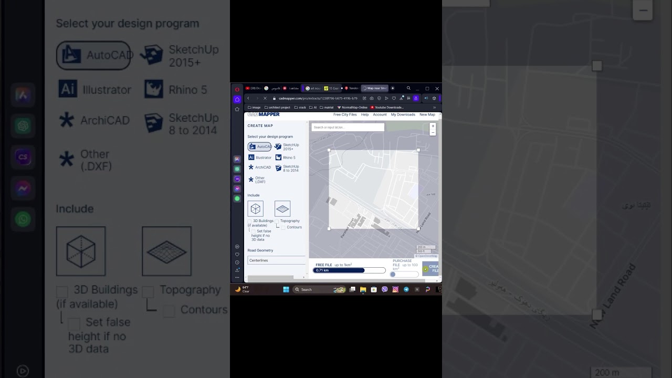Open Aria AI in the sidebar

coord(237,159)
